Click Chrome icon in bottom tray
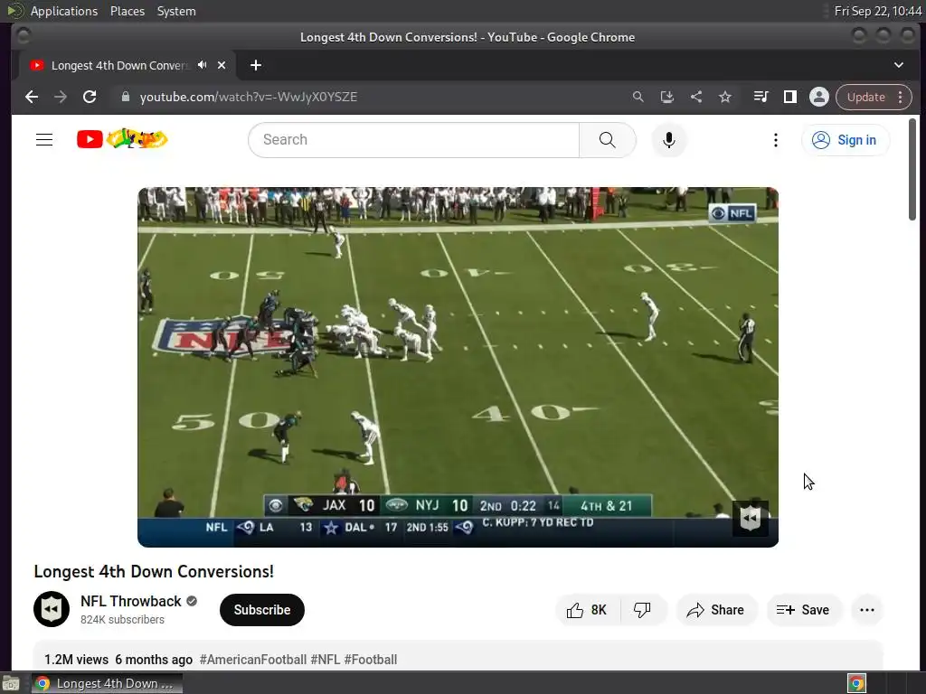This screenshot has height=694, width=926. click(x=856, y=684)
